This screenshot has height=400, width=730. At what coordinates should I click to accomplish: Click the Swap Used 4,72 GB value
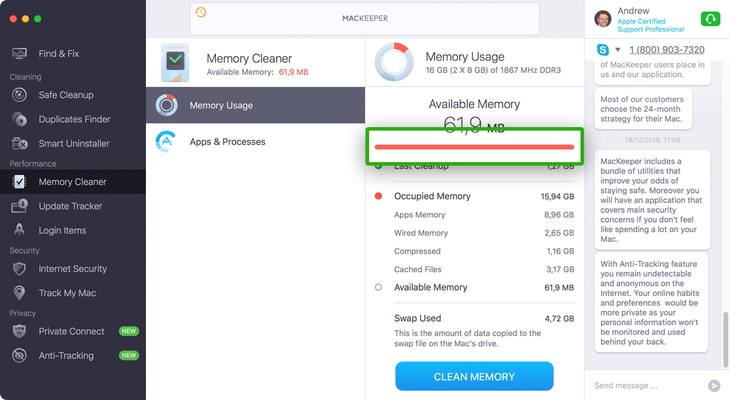pyautogui.click(x=559, y=319)
